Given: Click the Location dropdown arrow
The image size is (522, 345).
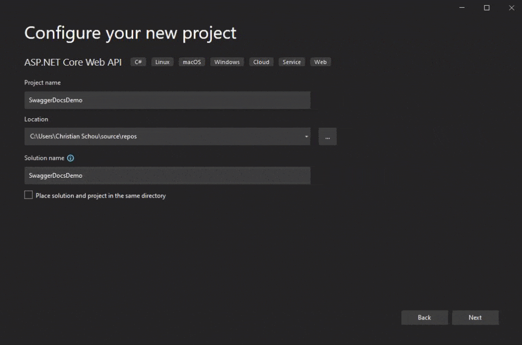Looking at the screenshot, I should tap(306, 137).
